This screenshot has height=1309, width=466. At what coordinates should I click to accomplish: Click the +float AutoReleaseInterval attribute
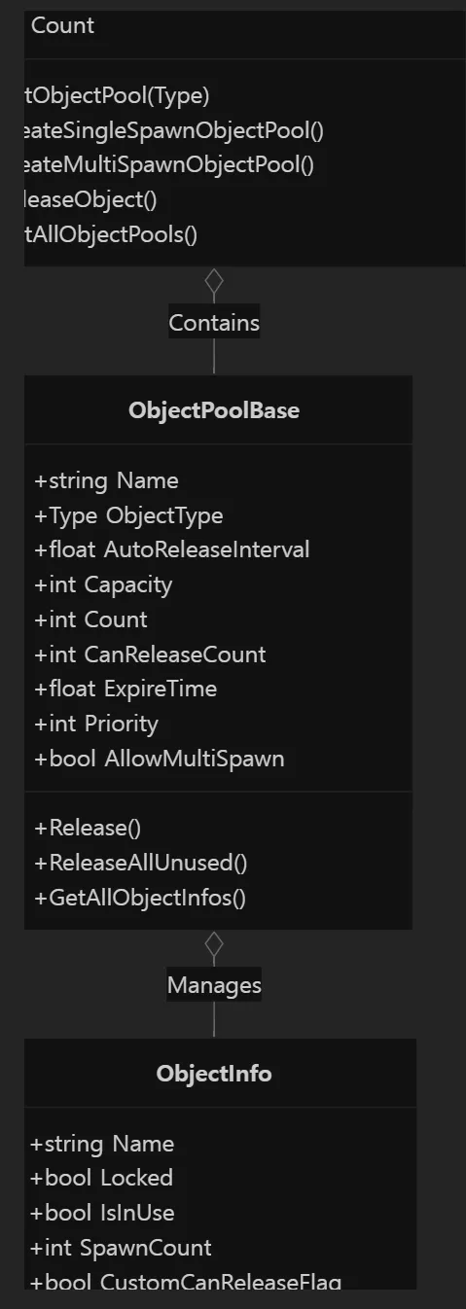click(172, 549)
